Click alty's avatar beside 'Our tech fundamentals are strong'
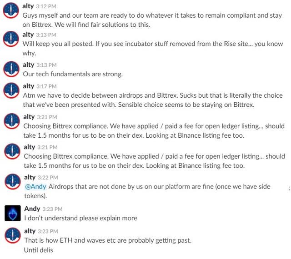This screenshot has height=259, width=291. 11,69
